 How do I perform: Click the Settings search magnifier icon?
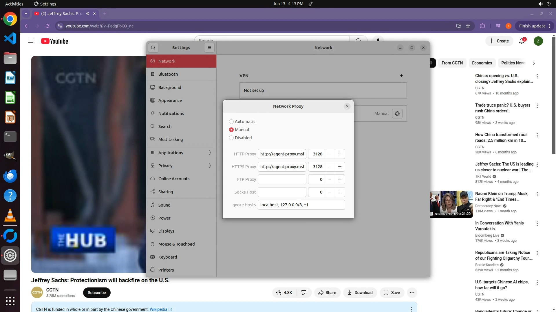[x=153, y=48]
